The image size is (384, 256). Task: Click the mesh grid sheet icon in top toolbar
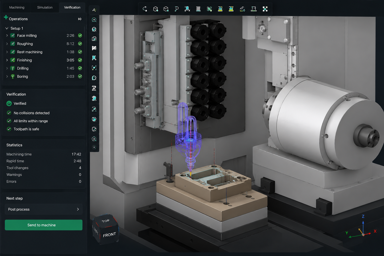pos(198,9)
